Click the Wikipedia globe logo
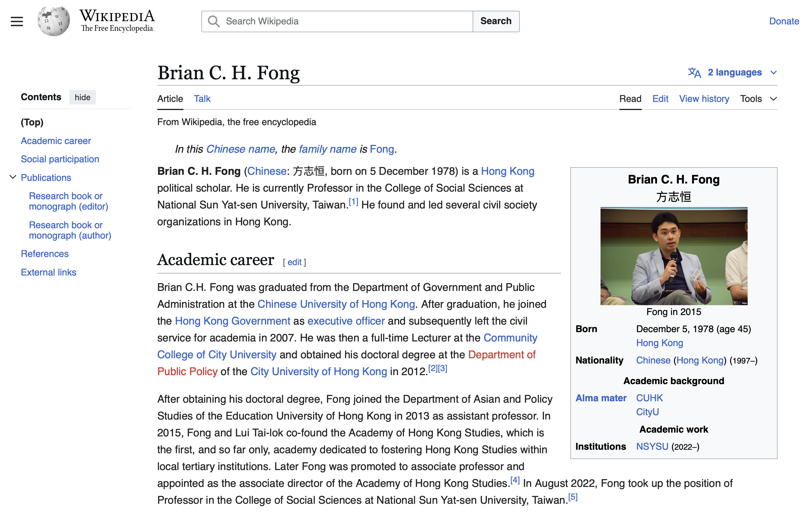 pos(54,21)
